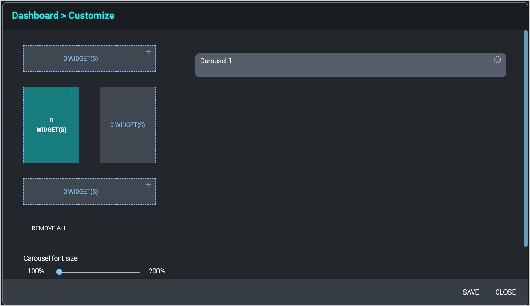Click the 100% label near the slider
Screen dimensions: 530x306
click(36, 271)
